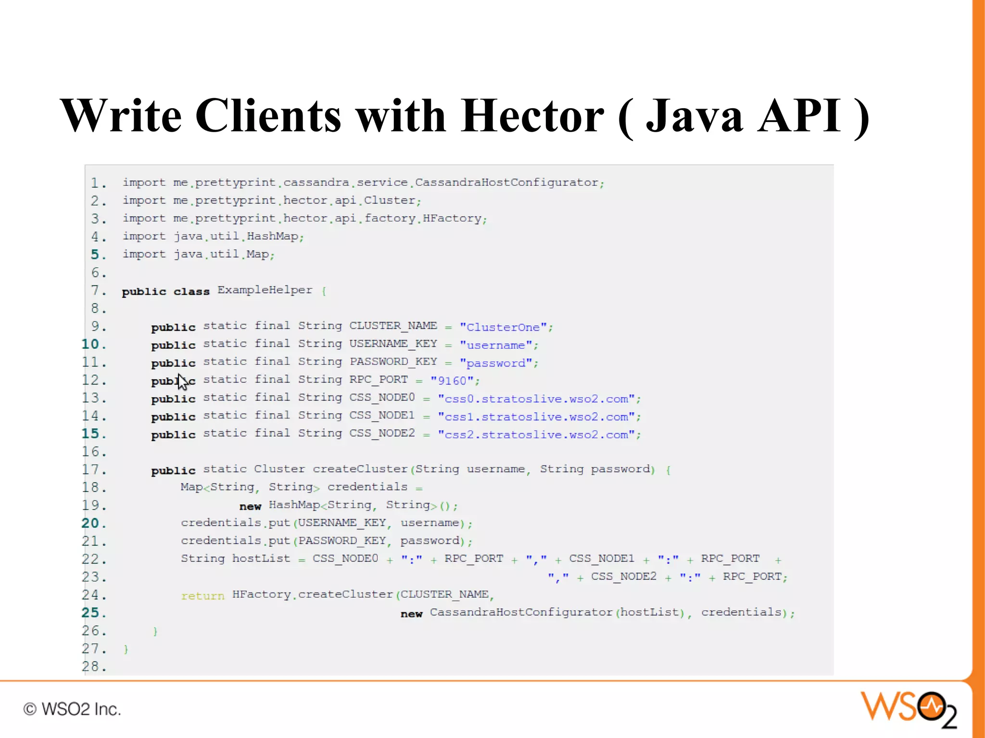Click the line number '7.'
The height and width of the screenshot is (738, 985).
(98, 290)
